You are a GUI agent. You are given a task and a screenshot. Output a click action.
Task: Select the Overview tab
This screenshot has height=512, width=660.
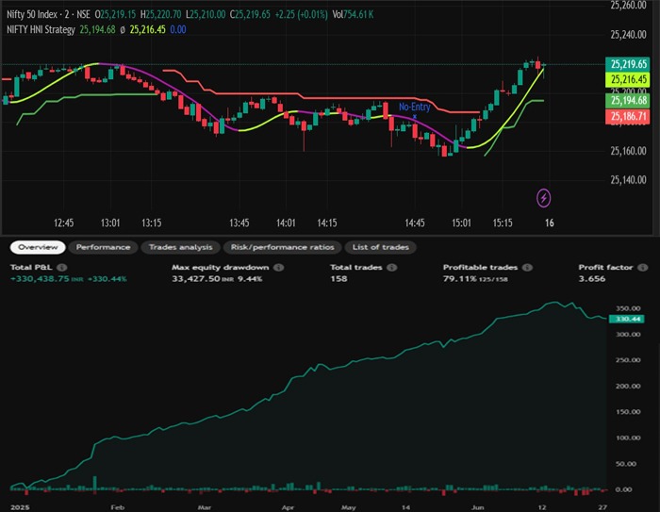pyautogui.click(x=38, y=247)
